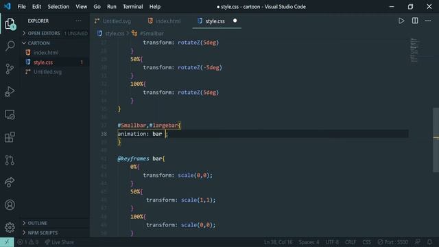Show errors and warnings in status bar

pyautogui.click(x=27, y=242)
